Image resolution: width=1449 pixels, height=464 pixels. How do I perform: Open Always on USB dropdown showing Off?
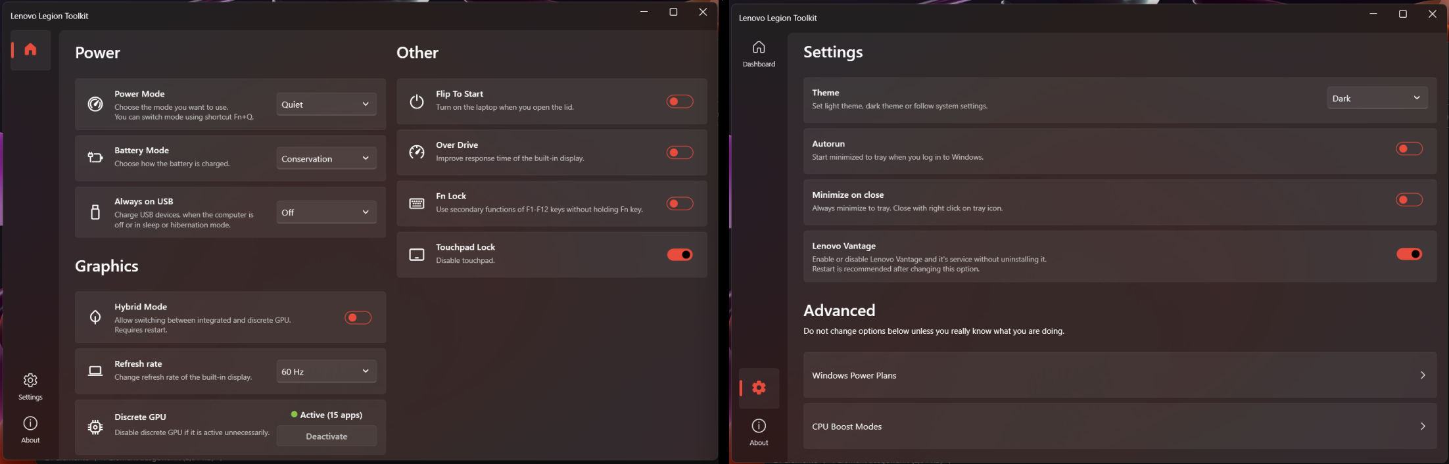point(326,212)
